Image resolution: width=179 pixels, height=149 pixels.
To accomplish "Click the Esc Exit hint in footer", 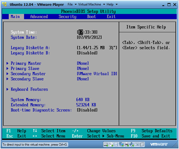I will point(16,136).
